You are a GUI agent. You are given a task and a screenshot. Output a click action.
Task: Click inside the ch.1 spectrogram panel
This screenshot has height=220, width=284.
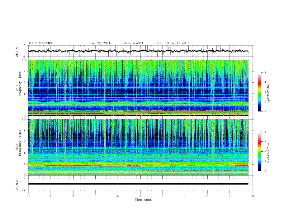138,88
